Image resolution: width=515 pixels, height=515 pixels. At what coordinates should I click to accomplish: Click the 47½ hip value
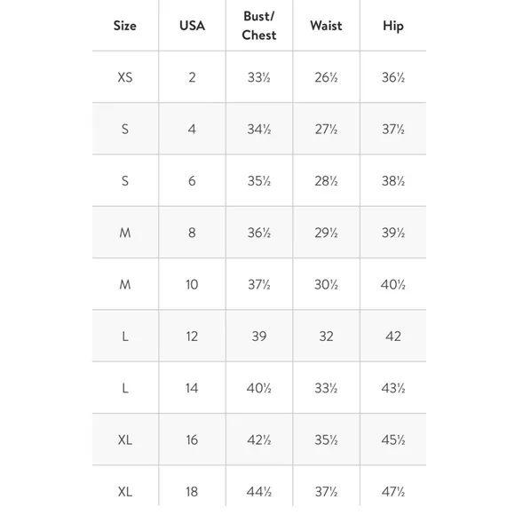pyautogui.click(x=393, y=492)
